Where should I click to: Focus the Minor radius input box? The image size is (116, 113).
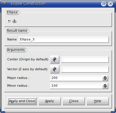[x=76, y=86]
